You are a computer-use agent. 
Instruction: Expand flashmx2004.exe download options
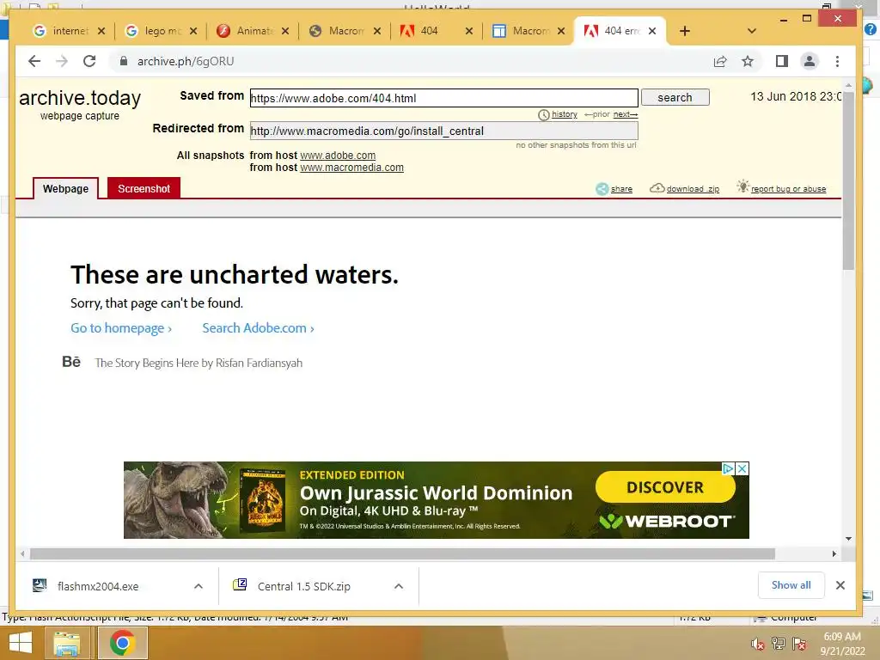199,586
